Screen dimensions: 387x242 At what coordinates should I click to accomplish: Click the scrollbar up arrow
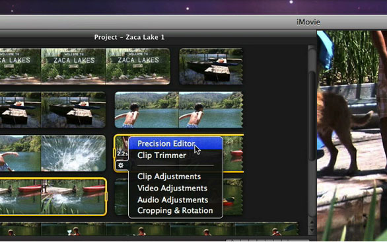coord(312,222)
